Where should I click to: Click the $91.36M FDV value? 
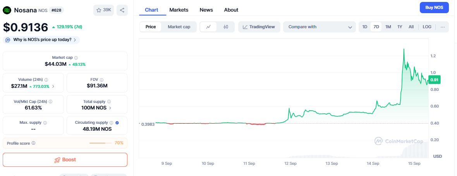(x=97, y=86)
